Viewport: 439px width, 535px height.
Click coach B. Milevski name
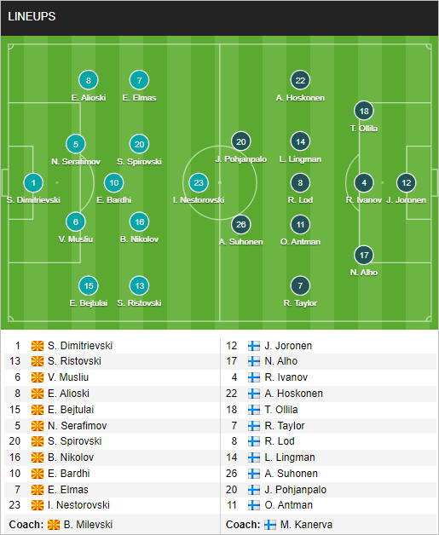(88, 525)
